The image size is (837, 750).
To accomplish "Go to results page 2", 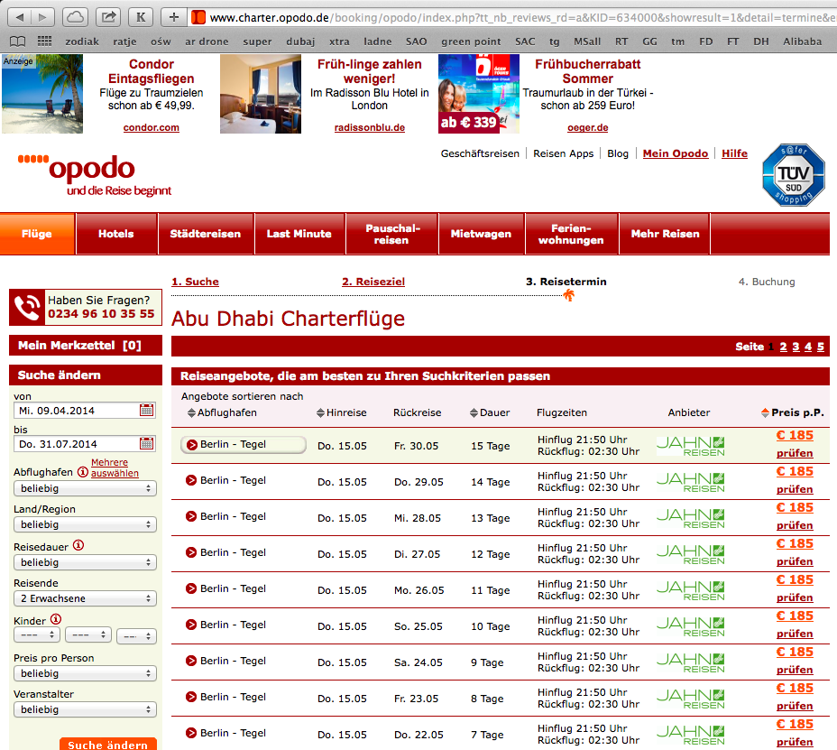I will point(783,347).
